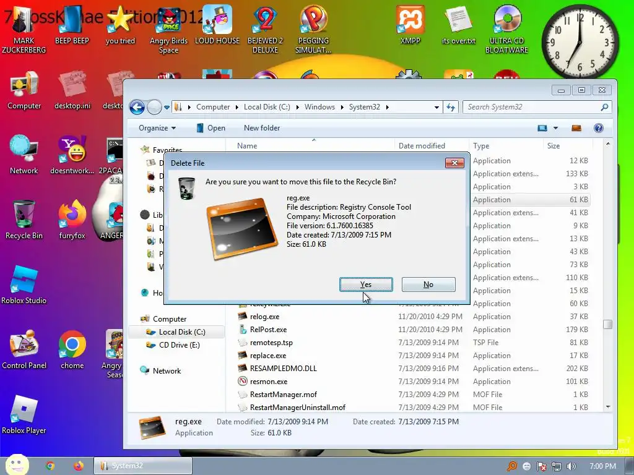Click the doesntwork... Yahoo desktop icon
The image size is (634, 475).
[72, 155]
